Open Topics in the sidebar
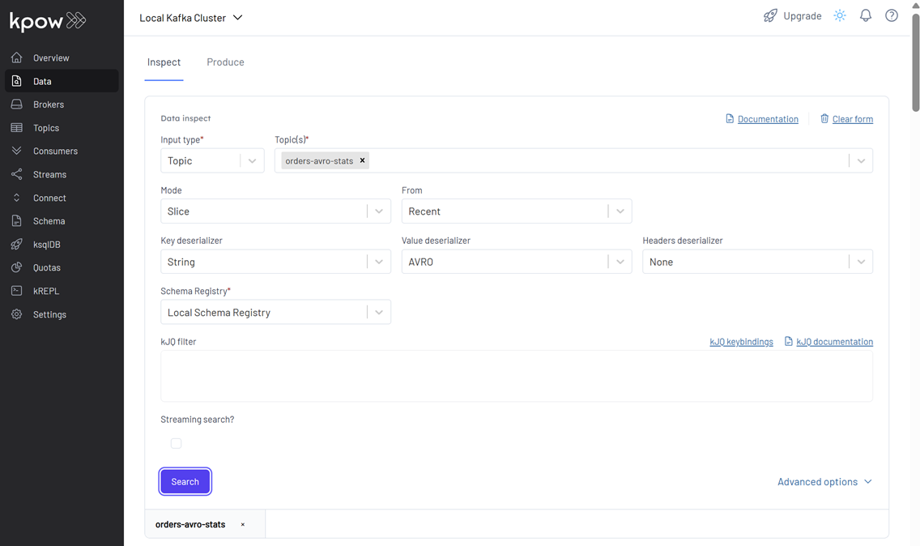This screenshot has height=546, width=920. [62, 128]
